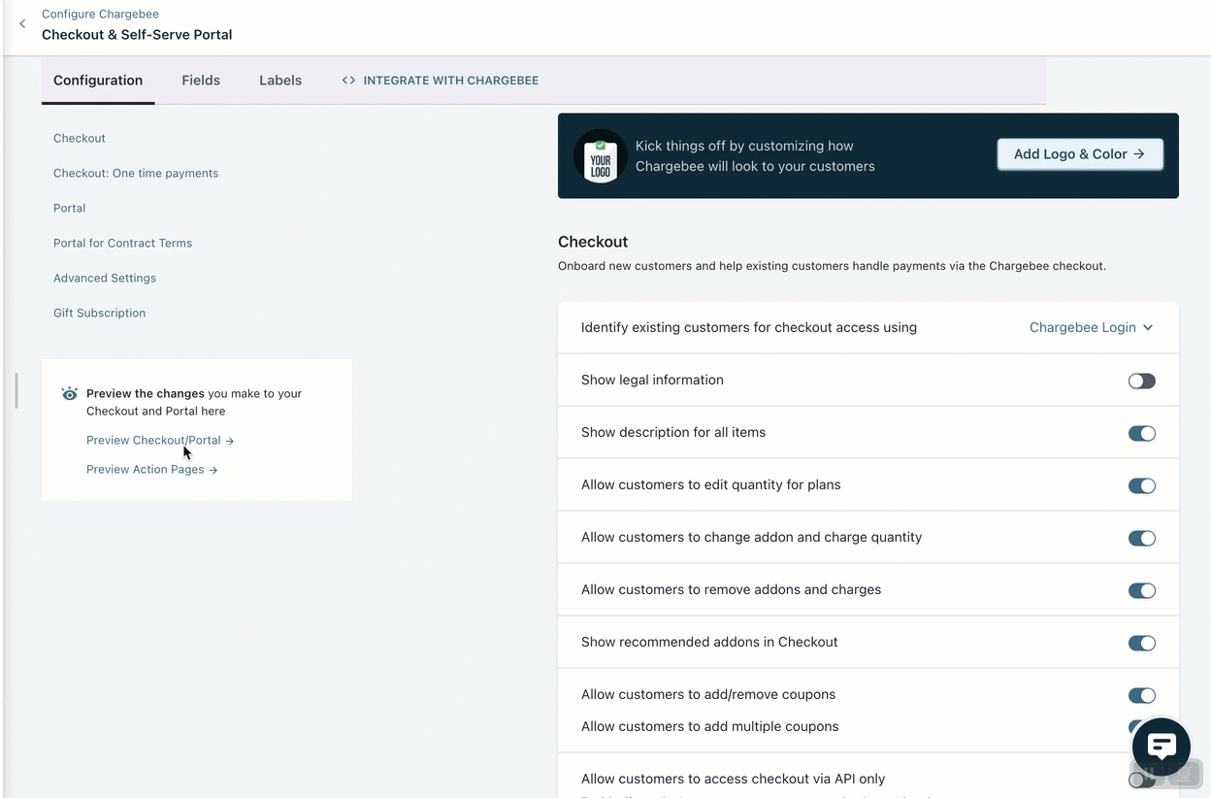1211x798 pixels.
Task: Click the YOUR LOGO placeholder icon
Action: pyautogui.click(x=600, y=156)
